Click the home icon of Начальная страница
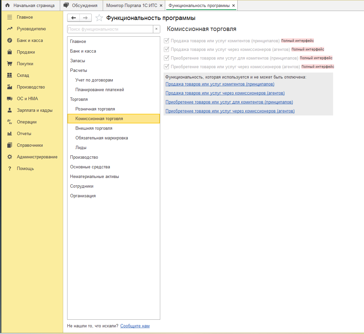Screen dimensions: 364x334 [x=7, y=5]
